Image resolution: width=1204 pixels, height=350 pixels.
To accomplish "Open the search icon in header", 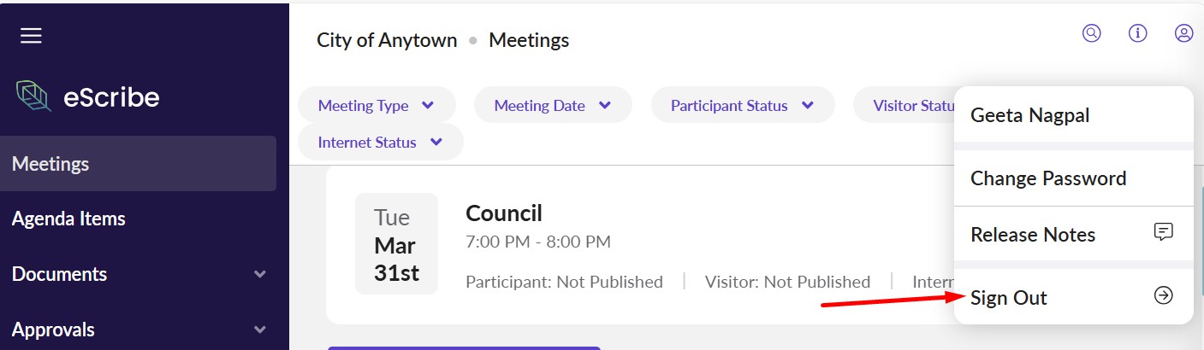I will [x=1091, y=33].
